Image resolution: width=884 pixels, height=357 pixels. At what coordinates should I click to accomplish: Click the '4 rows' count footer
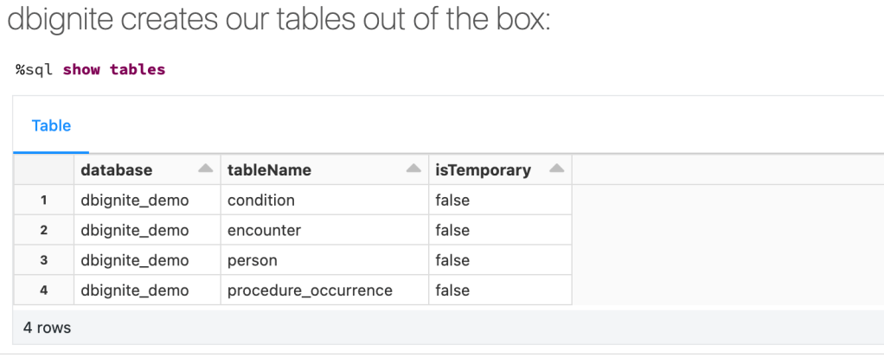pos(48,328)
